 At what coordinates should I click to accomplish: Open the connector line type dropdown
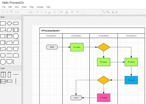(85, 12)
